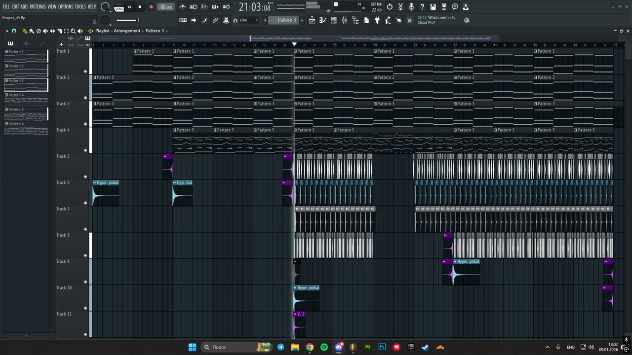Open the Channel rack icon
Screen dimensions: 632x355
[334, 20]
